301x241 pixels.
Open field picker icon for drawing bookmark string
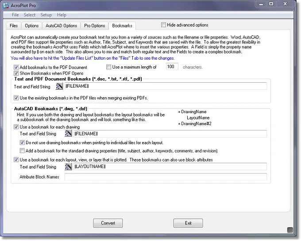click(68, 133)
